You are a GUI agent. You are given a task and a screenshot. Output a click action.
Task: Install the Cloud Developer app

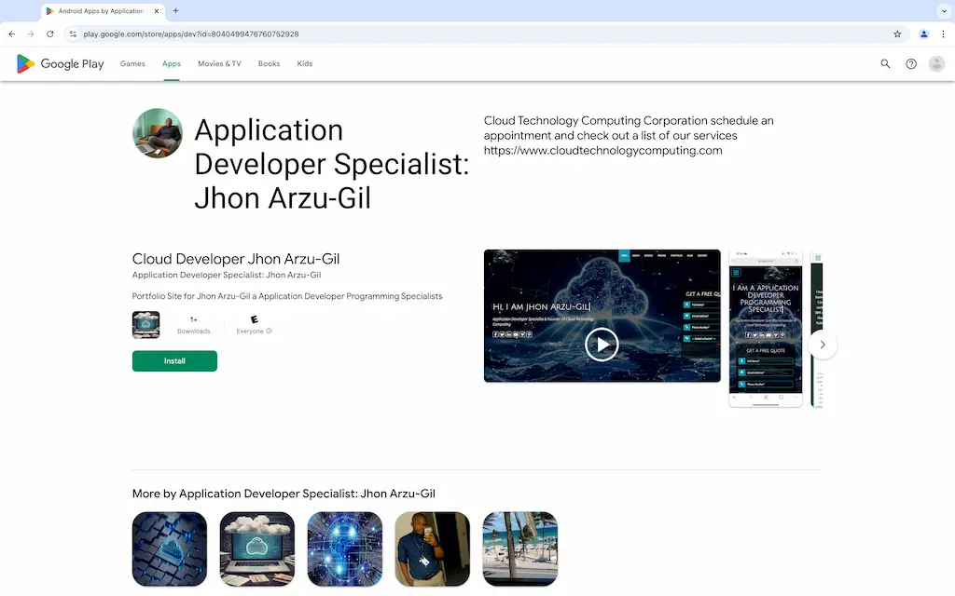coord(174,361)
